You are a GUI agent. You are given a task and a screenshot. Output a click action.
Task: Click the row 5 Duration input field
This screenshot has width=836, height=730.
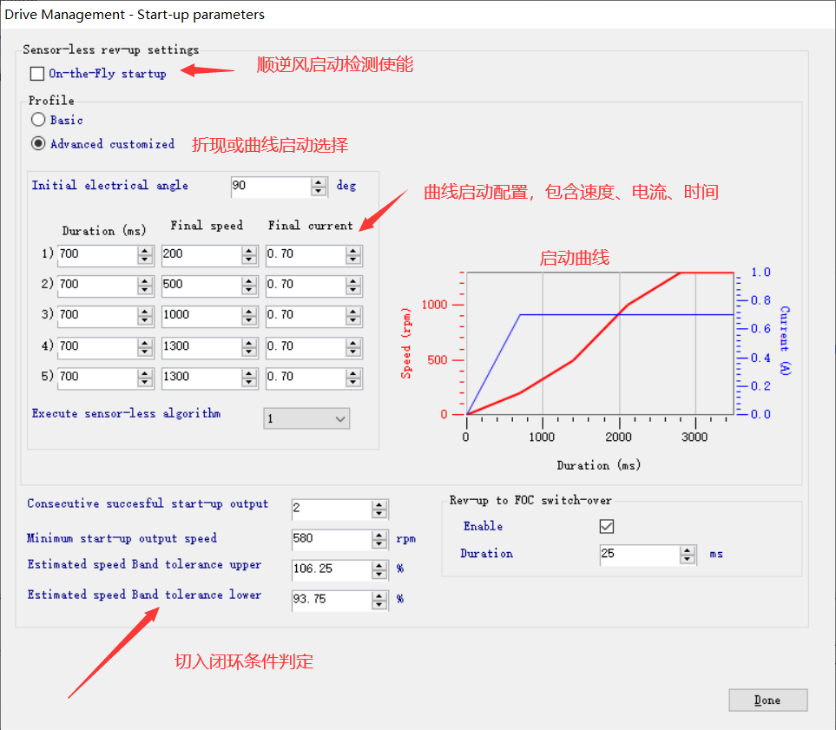click(x=97, y=377)
